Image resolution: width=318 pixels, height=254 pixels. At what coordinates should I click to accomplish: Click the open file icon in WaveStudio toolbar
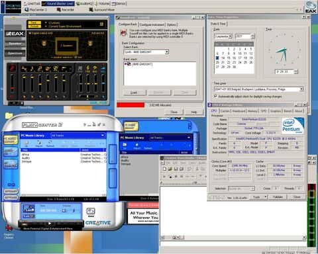coord(170,169)
